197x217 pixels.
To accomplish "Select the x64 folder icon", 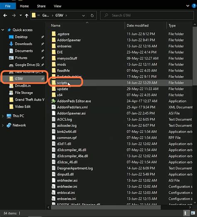I will click(54, 95).
